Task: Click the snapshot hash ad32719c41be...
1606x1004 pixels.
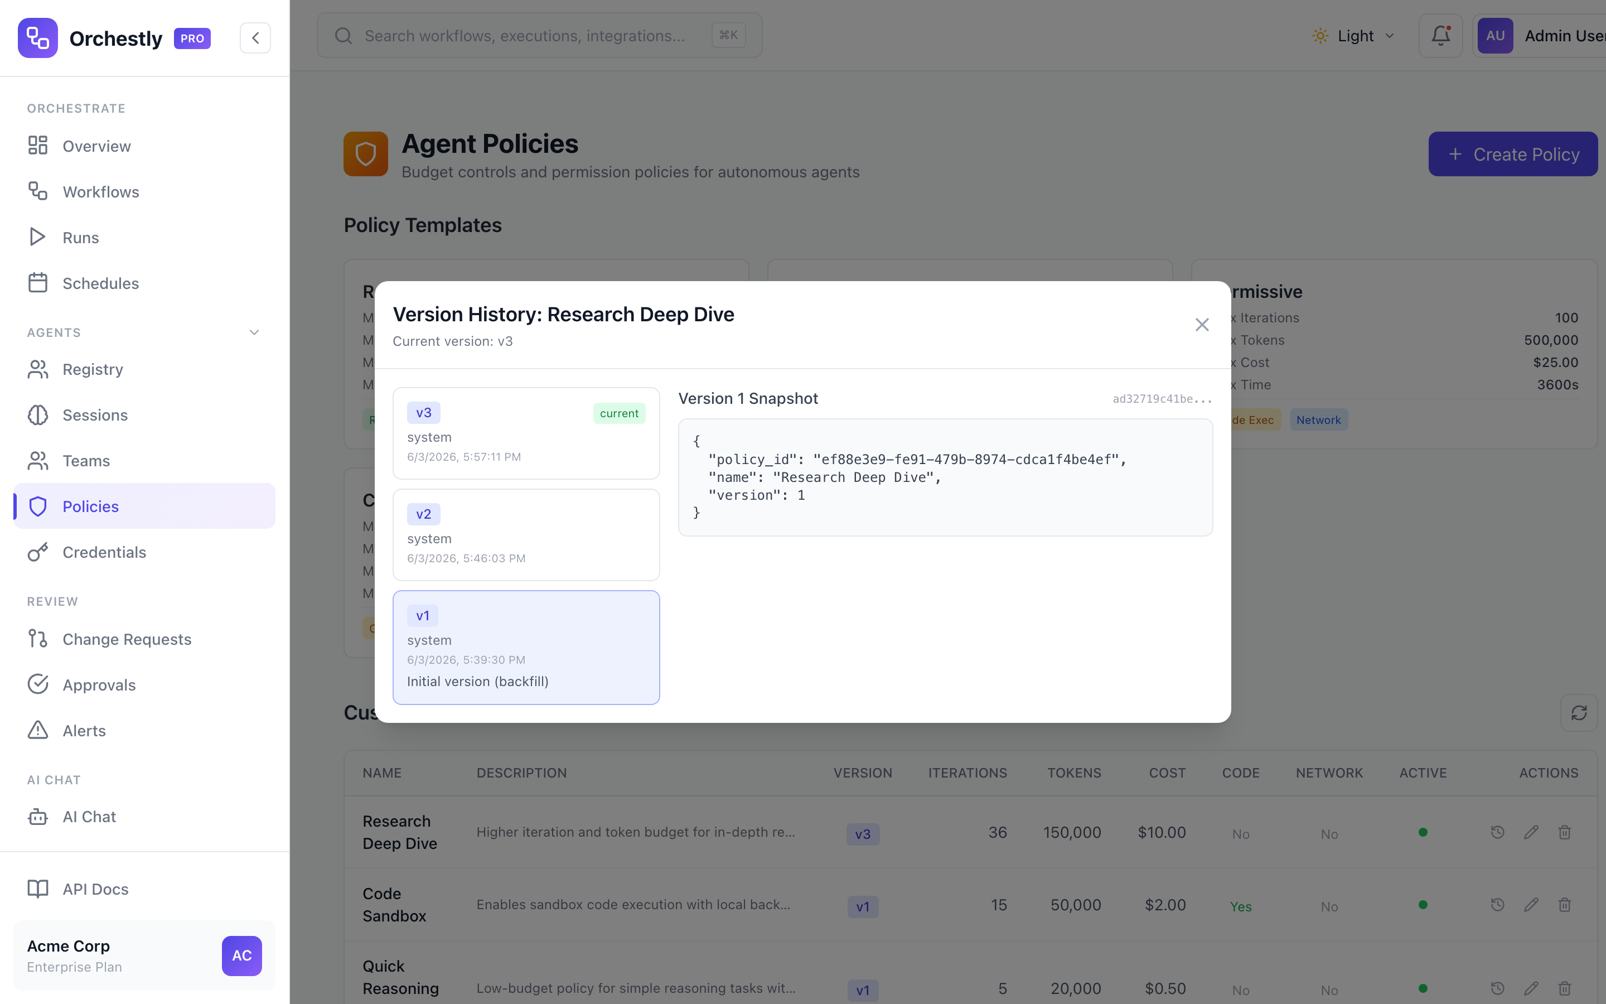Action: point(1162,398)
